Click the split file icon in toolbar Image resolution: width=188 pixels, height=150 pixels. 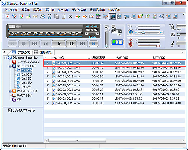[x=42, y=17]
